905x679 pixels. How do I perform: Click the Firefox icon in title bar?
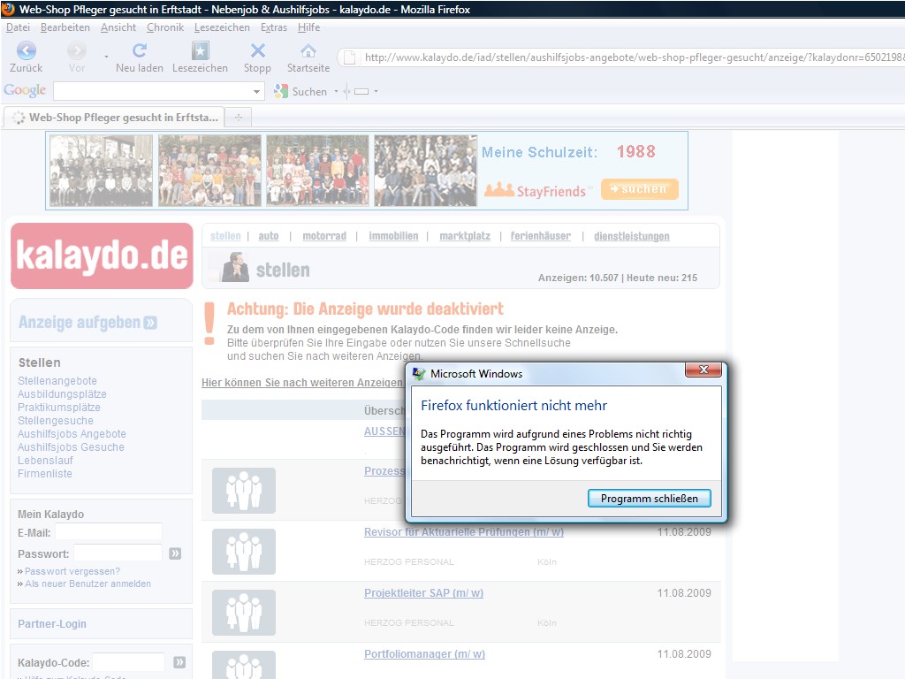point(8,9)
